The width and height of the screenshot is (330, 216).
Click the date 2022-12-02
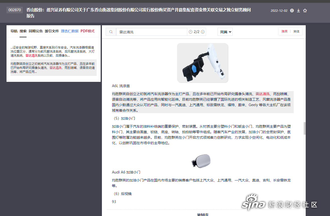[x=279, y=11]
